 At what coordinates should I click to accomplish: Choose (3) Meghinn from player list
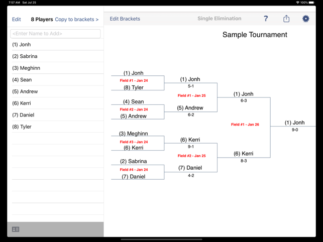pos(58,68)
